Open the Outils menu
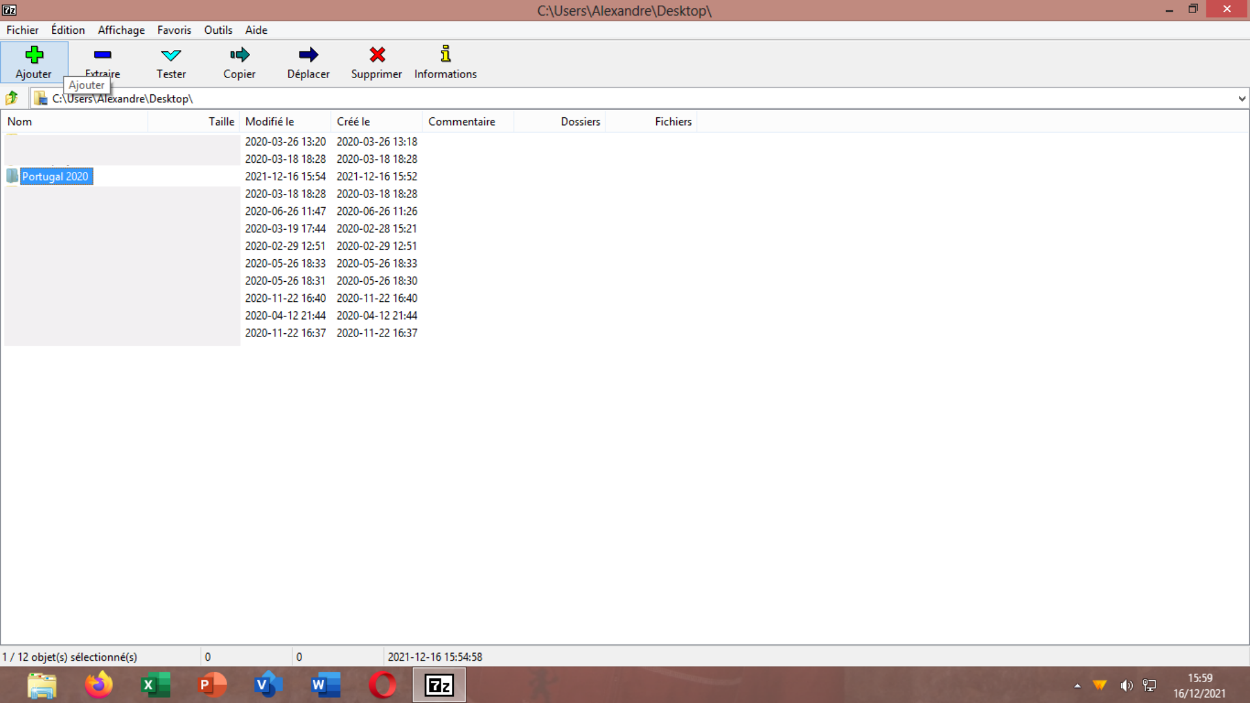The image size is (1250, 703). (218, 30)
